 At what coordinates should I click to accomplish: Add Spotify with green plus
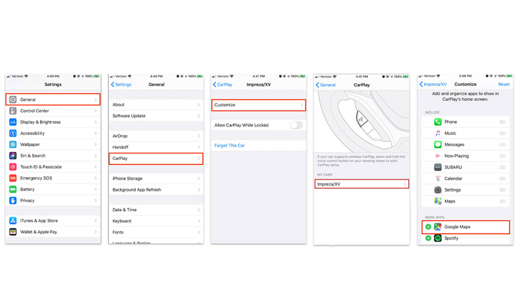point(429,238)
